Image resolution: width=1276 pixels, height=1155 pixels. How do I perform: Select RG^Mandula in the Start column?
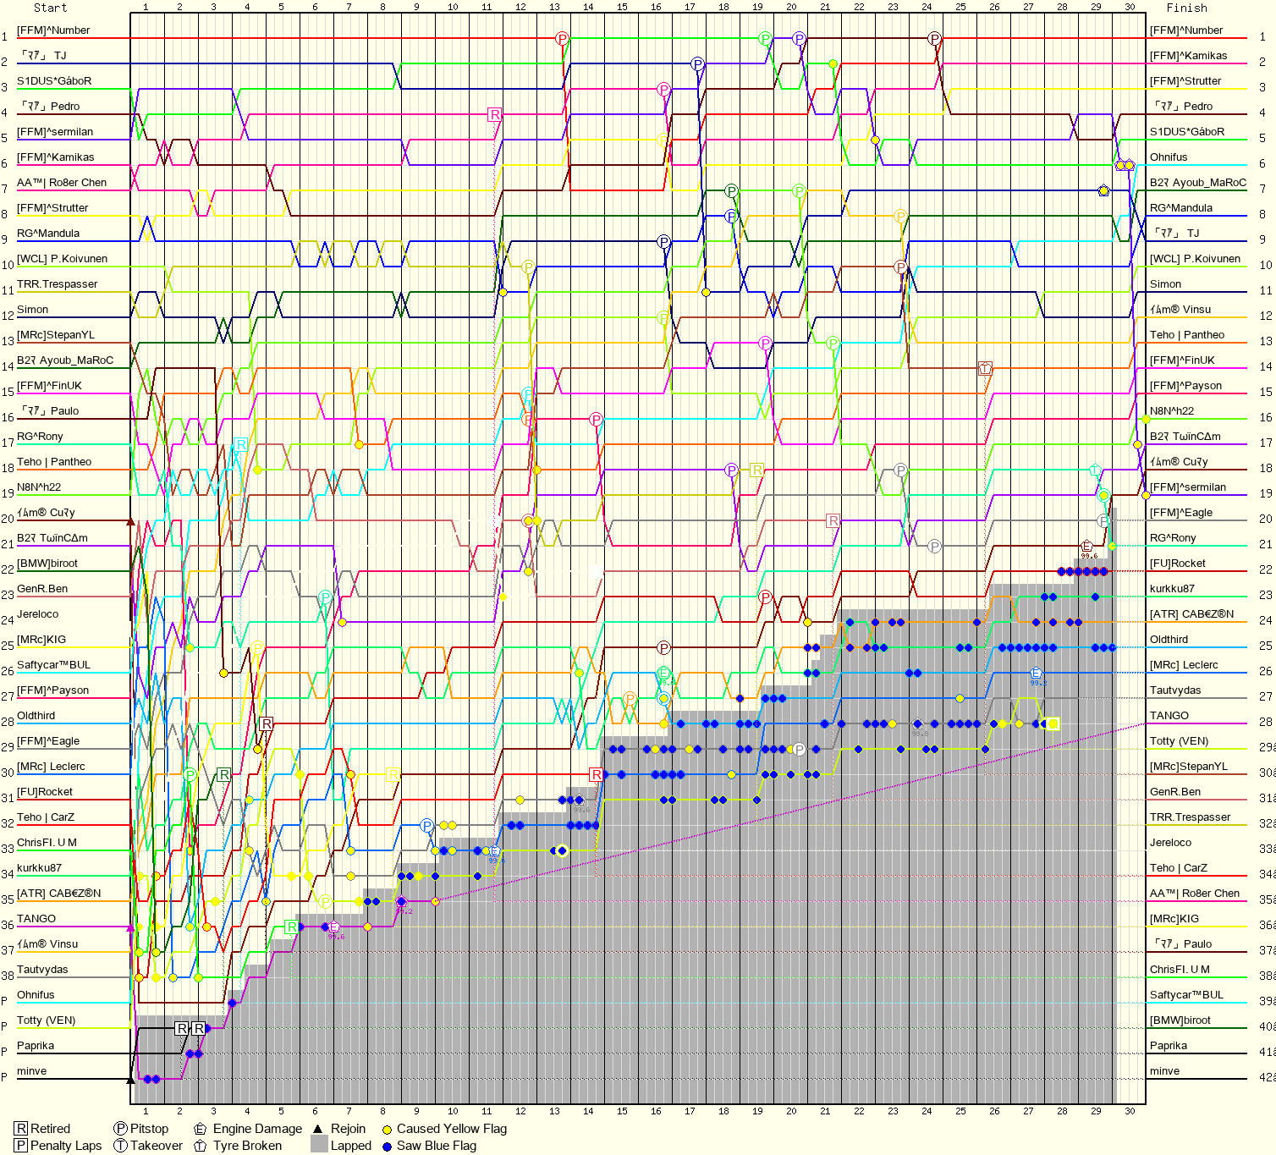[48, 234]
